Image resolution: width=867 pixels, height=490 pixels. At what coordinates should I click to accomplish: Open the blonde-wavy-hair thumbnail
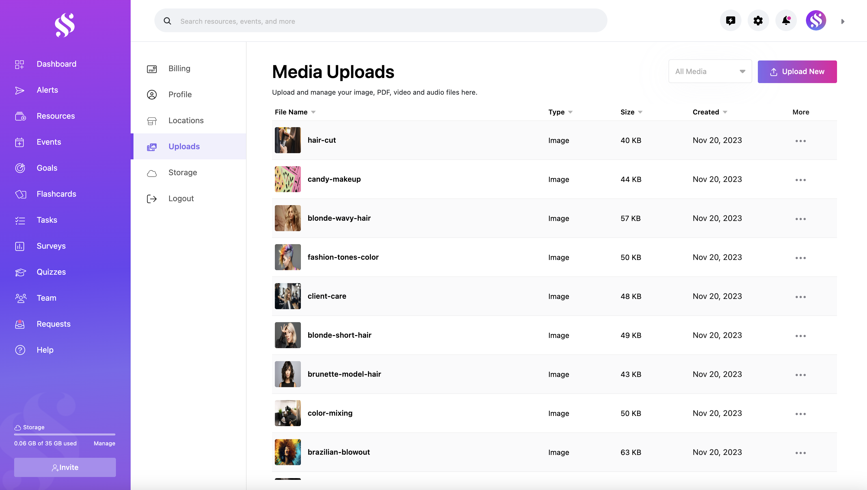[x=288, y=218]
